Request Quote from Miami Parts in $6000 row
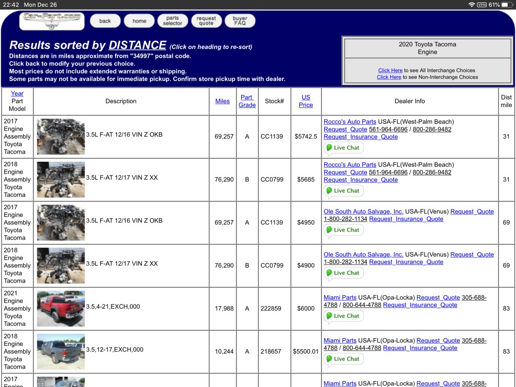The height and width of the screenshot is (387, 516). pyautogui.click(x=438, y=298)
